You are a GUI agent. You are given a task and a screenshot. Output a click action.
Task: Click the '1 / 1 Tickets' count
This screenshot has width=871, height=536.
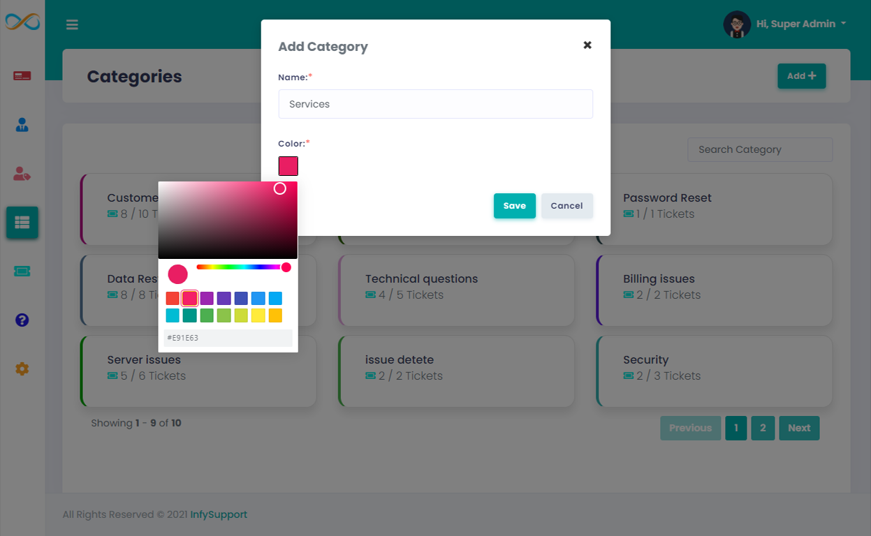pyautogui.click(x=665, y=214)
